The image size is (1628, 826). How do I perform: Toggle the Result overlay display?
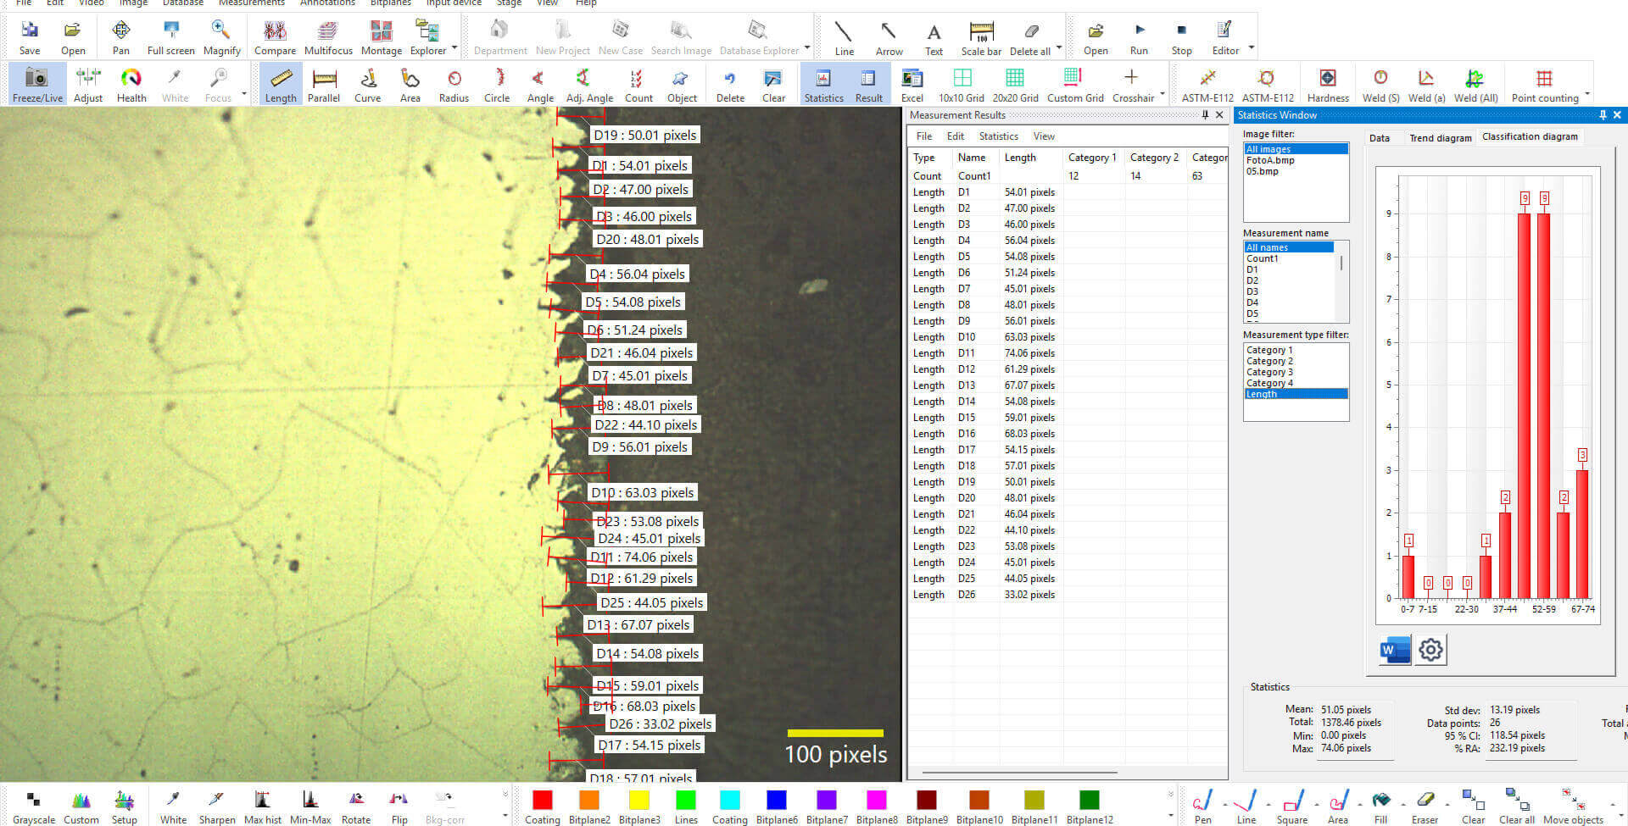tap(868, 82)
